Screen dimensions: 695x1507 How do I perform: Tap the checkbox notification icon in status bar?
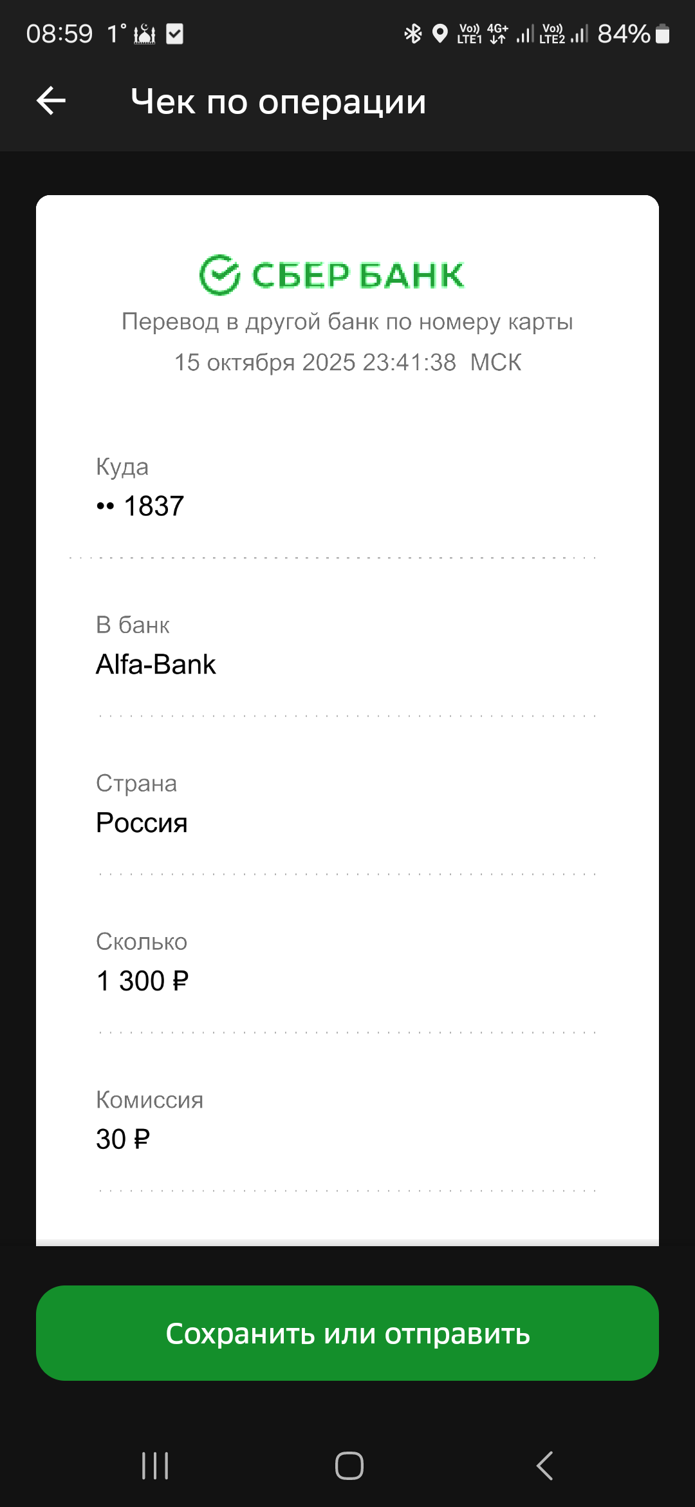pos(174,33)
